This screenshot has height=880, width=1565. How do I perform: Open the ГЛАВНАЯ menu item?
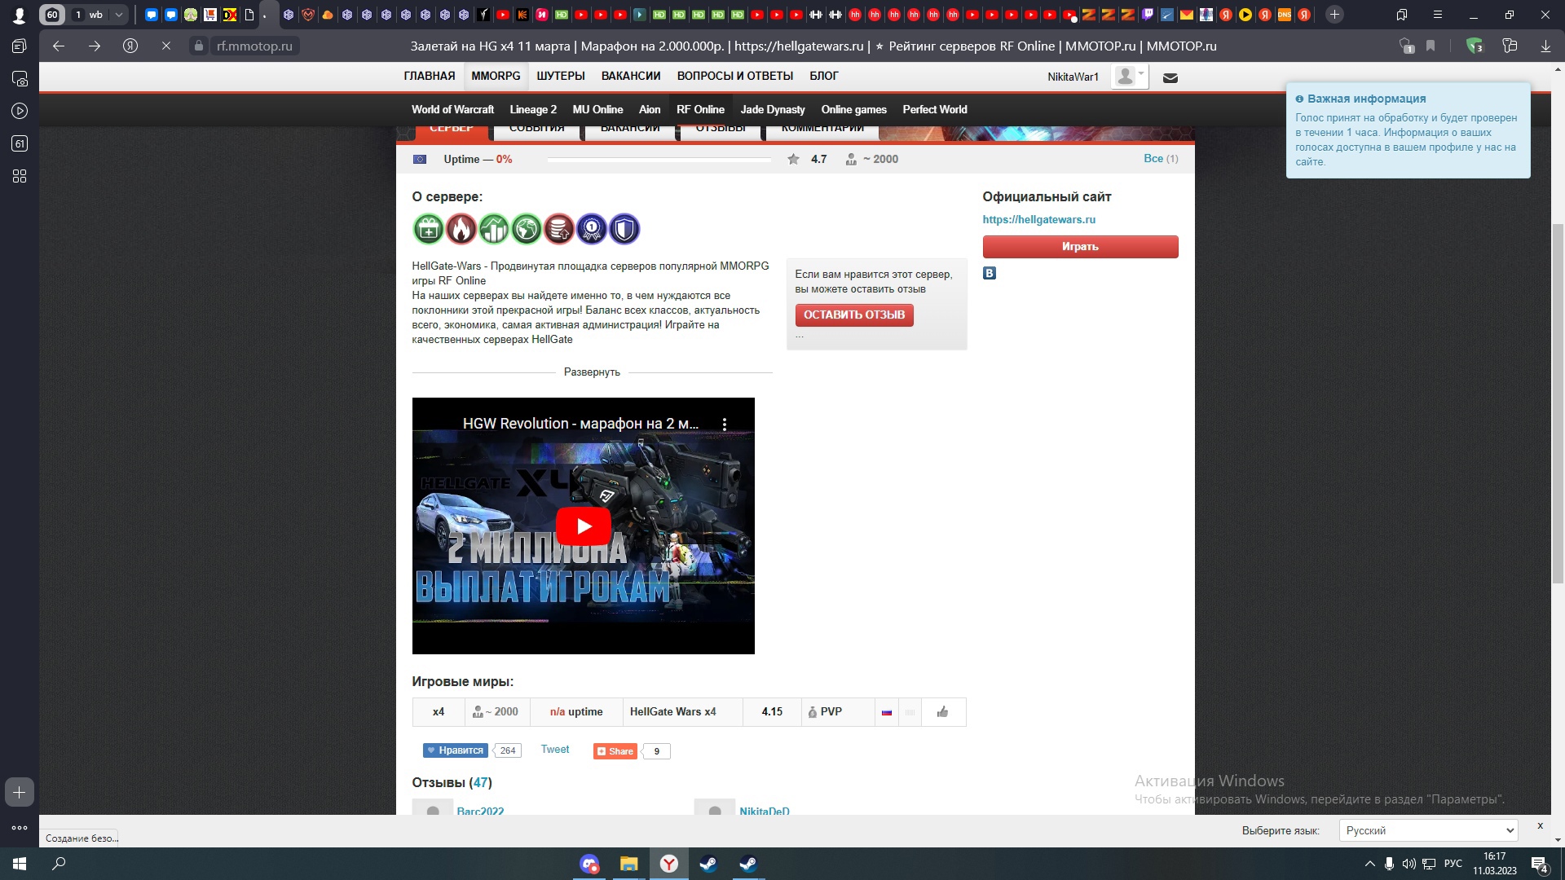click(x=430, y=76)
